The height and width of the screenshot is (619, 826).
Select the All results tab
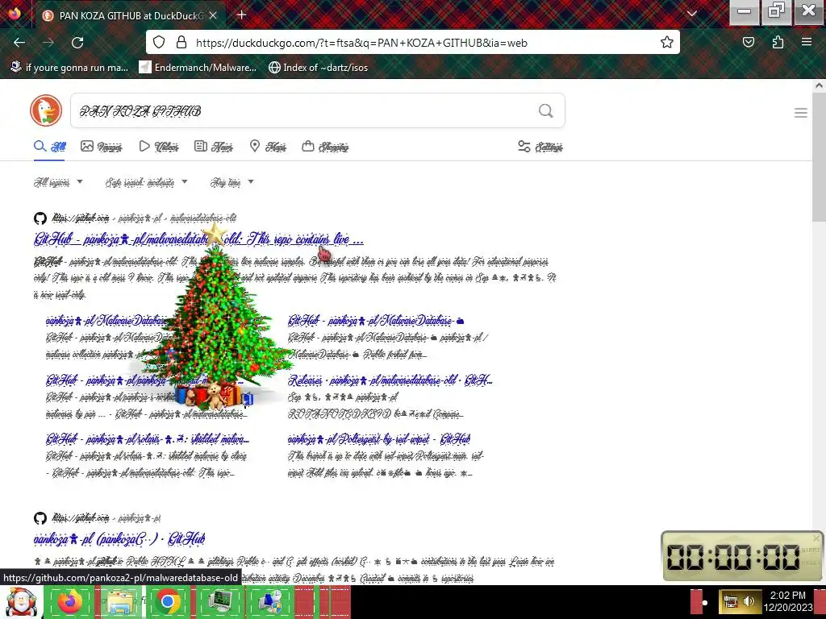(x=49, y=147)
